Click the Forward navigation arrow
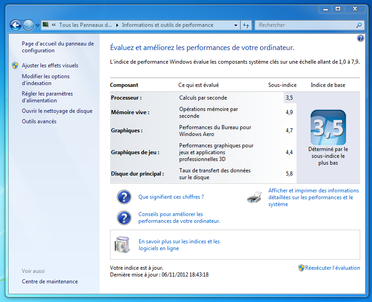This screenshot has width=372, height=302. (28, 25)
